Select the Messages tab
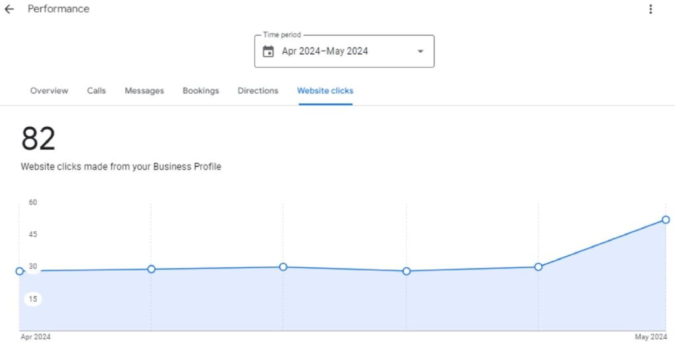 tap(144, 91)
